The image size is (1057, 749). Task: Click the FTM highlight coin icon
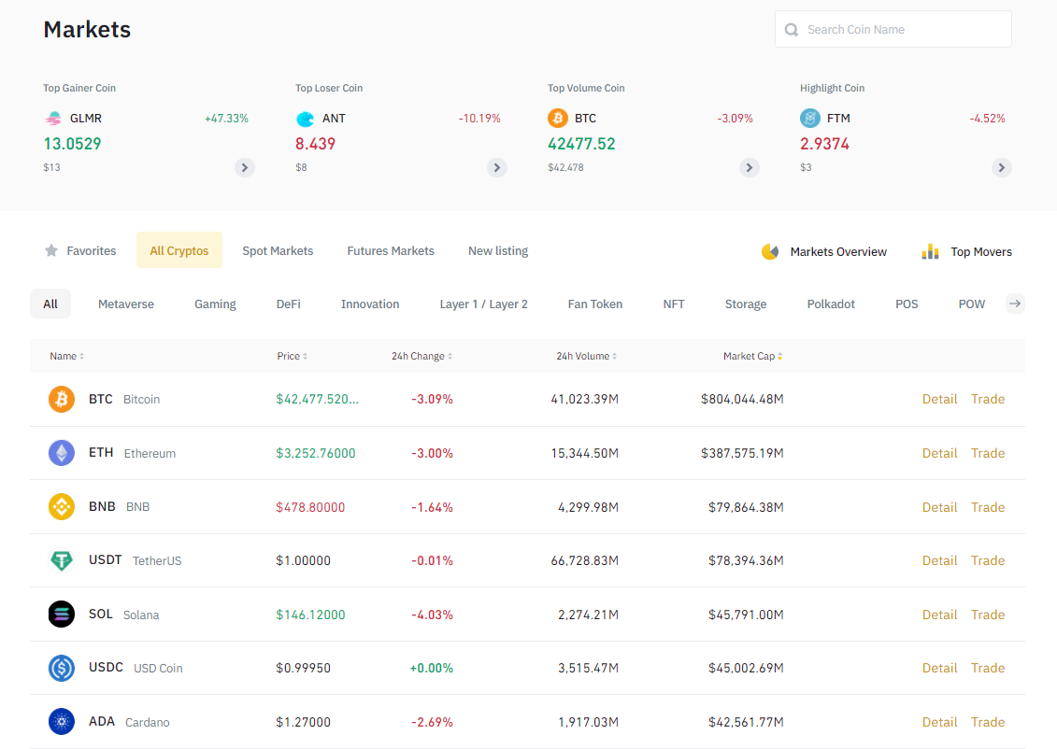[x=809, y=119]
